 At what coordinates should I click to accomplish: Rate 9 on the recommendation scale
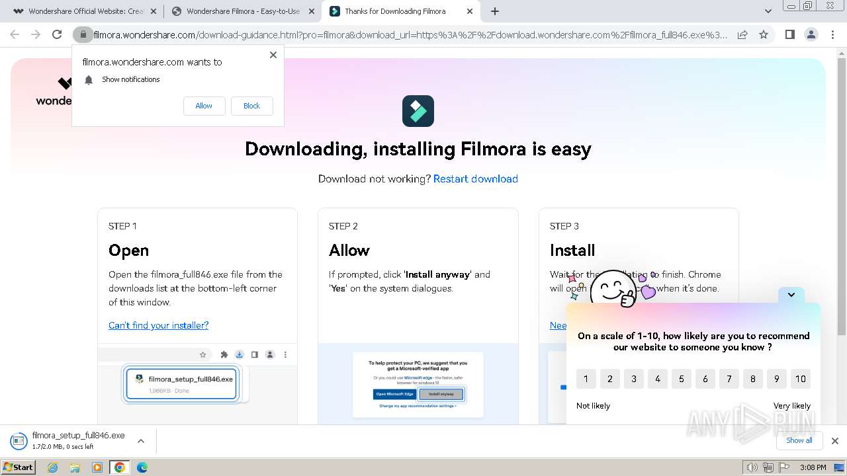coord(776,379)
